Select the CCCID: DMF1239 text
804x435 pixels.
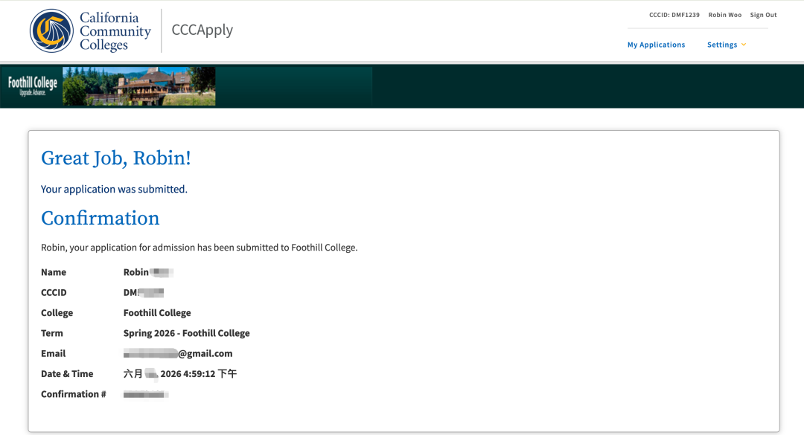[x=674, y=15]
